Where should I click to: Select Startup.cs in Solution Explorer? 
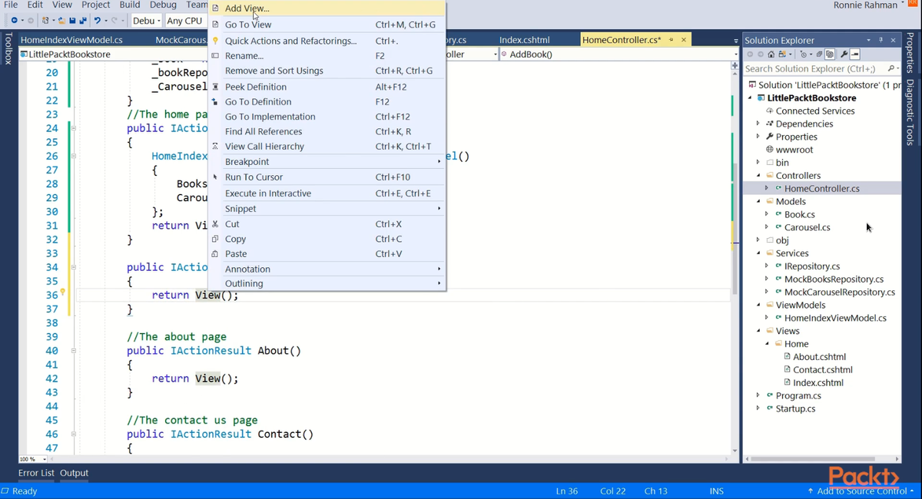795,408
